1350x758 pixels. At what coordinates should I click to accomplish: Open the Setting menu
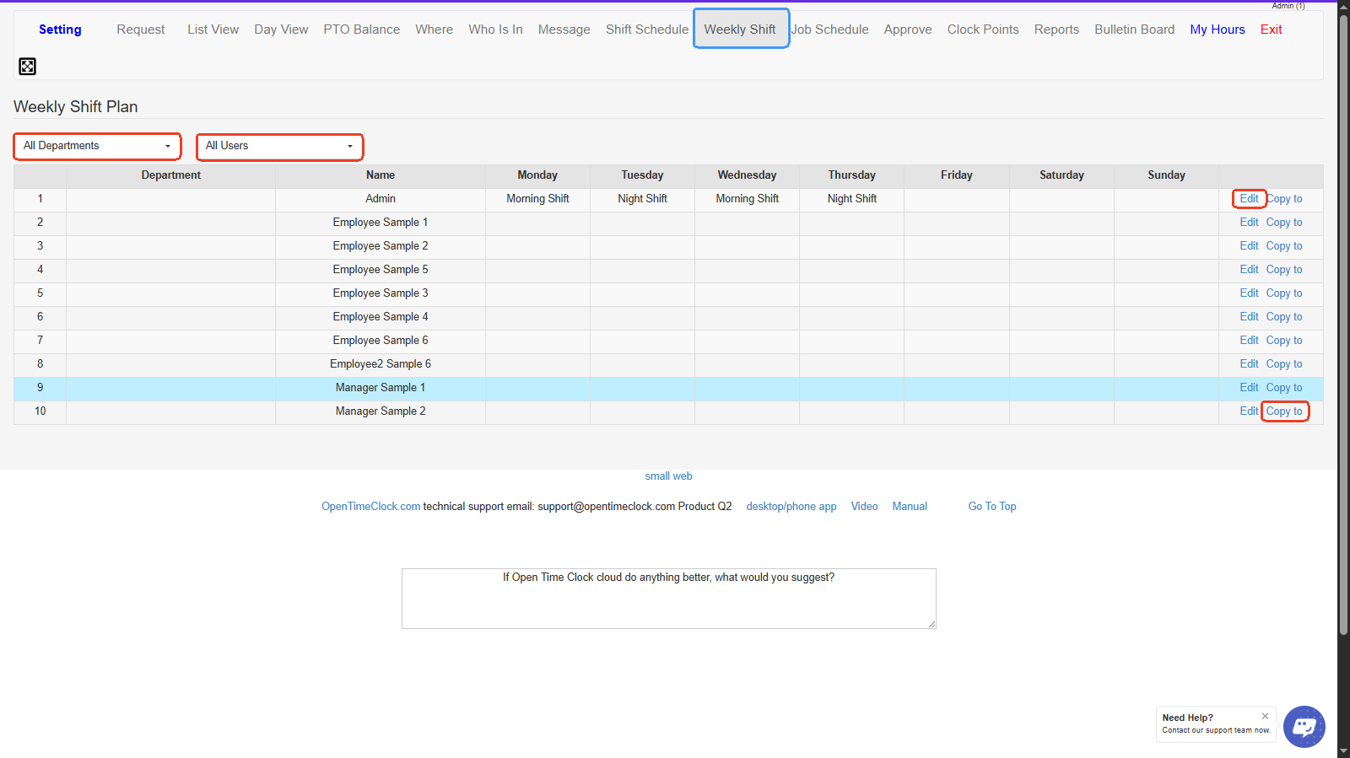[60, 30]
